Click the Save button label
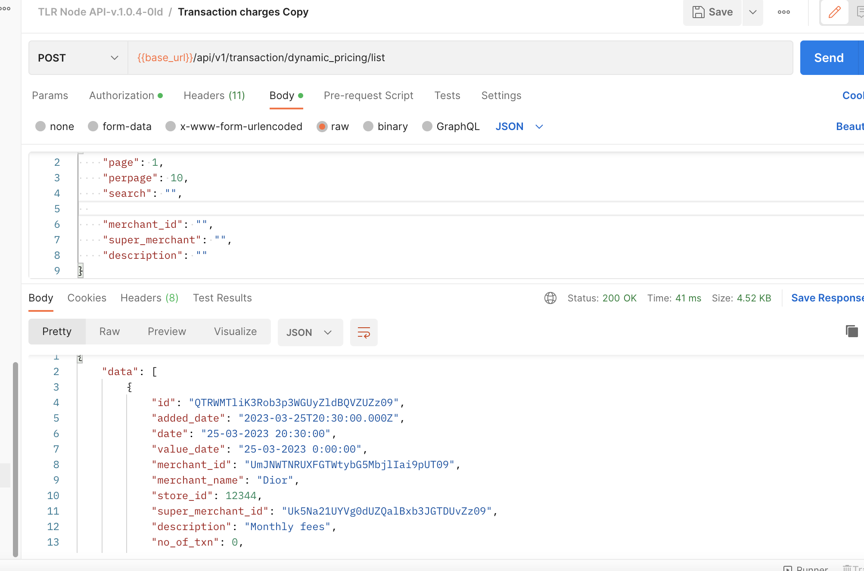 point(721,12)
